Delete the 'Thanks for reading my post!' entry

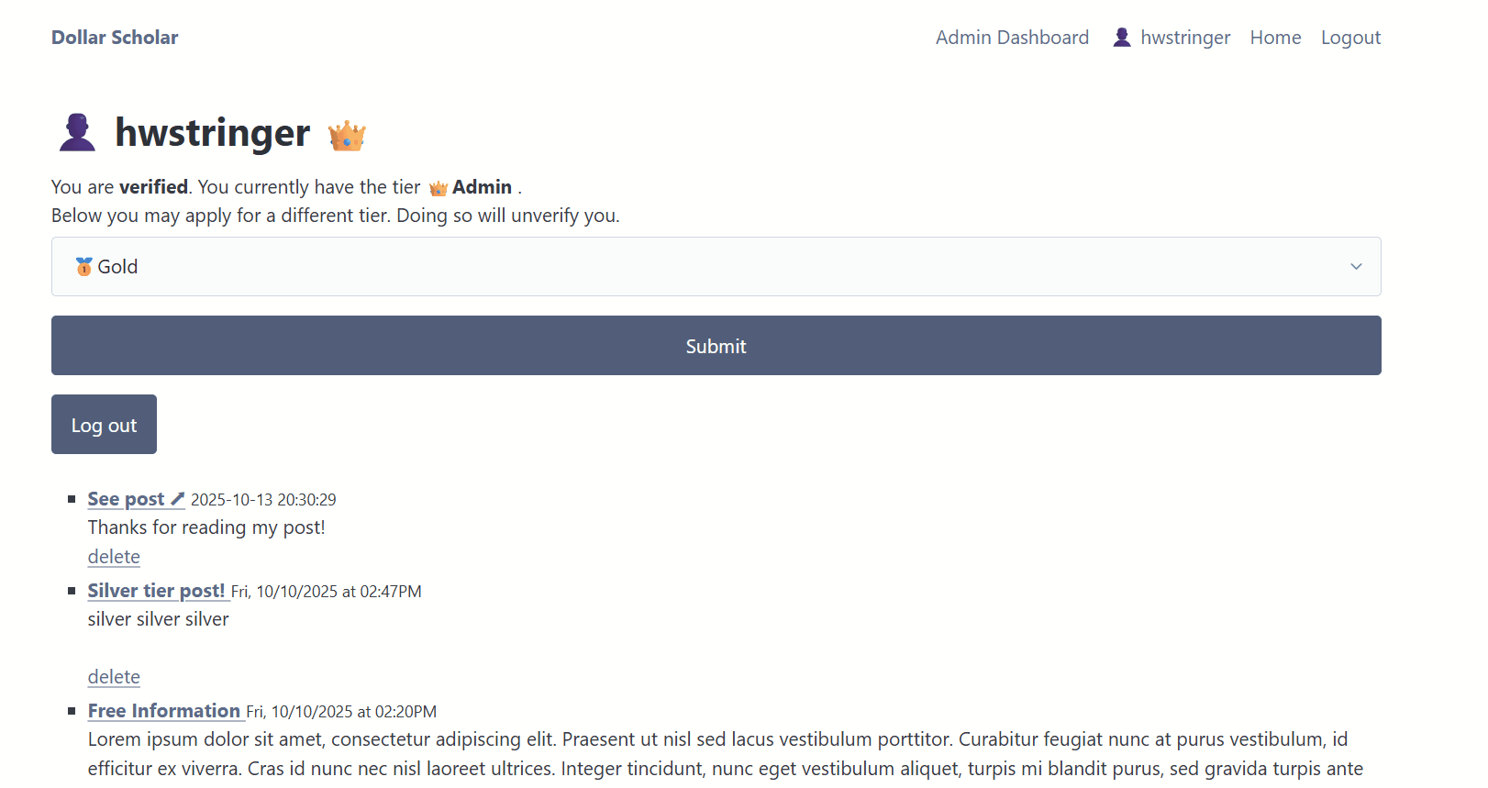pos(114,557)
